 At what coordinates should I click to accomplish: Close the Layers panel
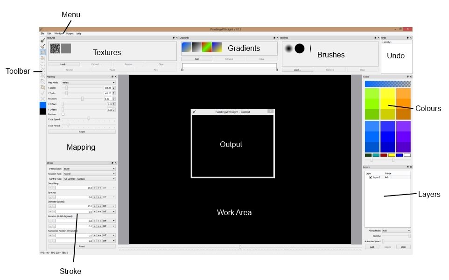411,167
